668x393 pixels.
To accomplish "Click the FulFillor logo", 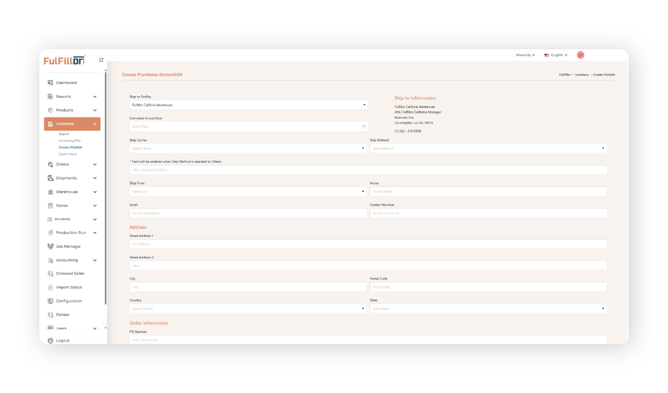I will point(64,60).
